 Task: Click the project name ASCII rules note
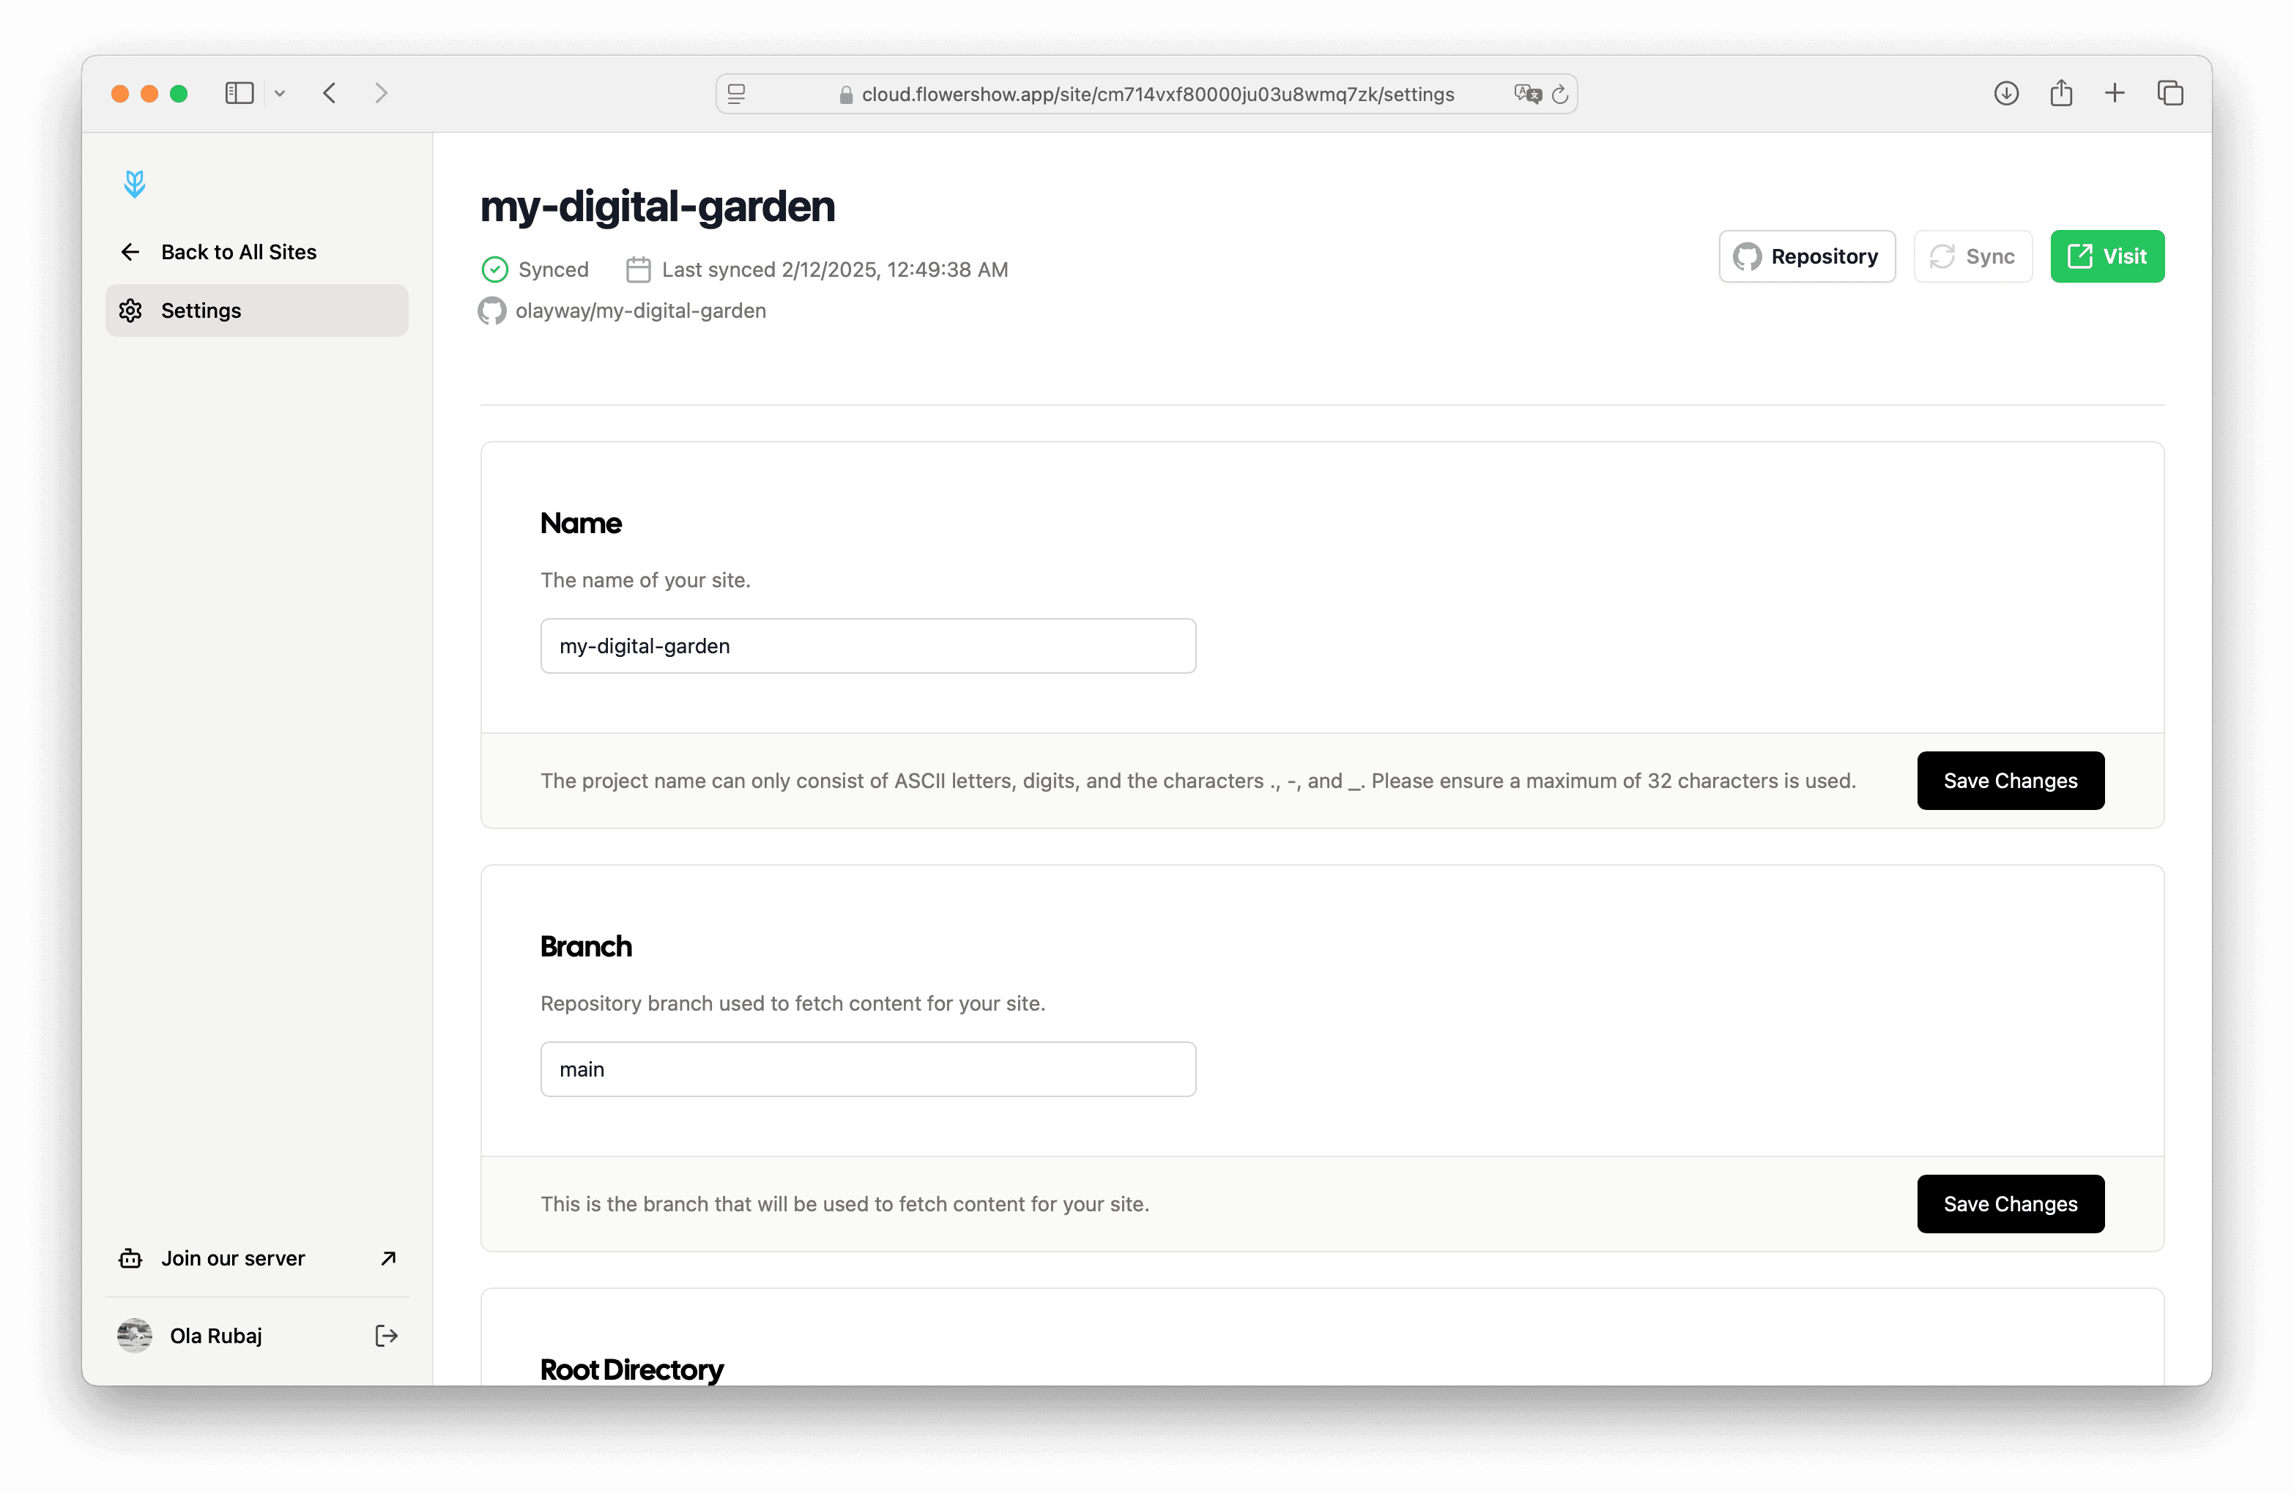pyautogui.click(x=1198, y=781)
